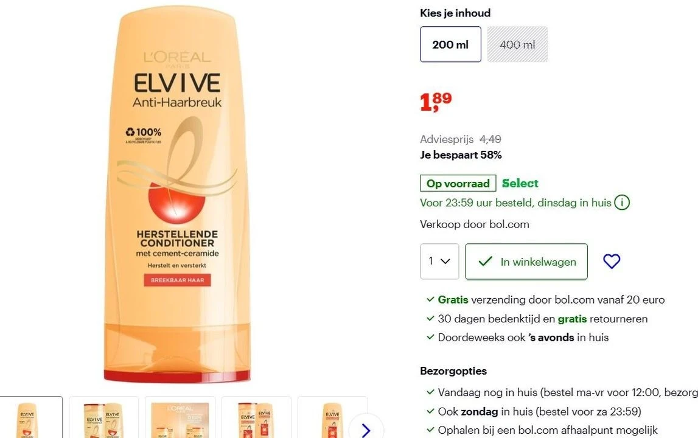Click the struck-through 4,49 advice price
The image size is (698, 438).
(490, 139)
